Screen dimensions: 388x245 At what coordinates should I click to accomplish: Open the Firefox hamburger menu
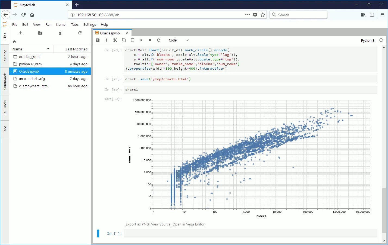tap(383, 15)
